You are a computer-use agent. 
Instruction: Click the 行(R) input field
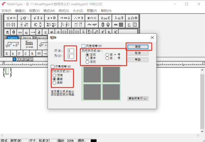pos(71,51)
